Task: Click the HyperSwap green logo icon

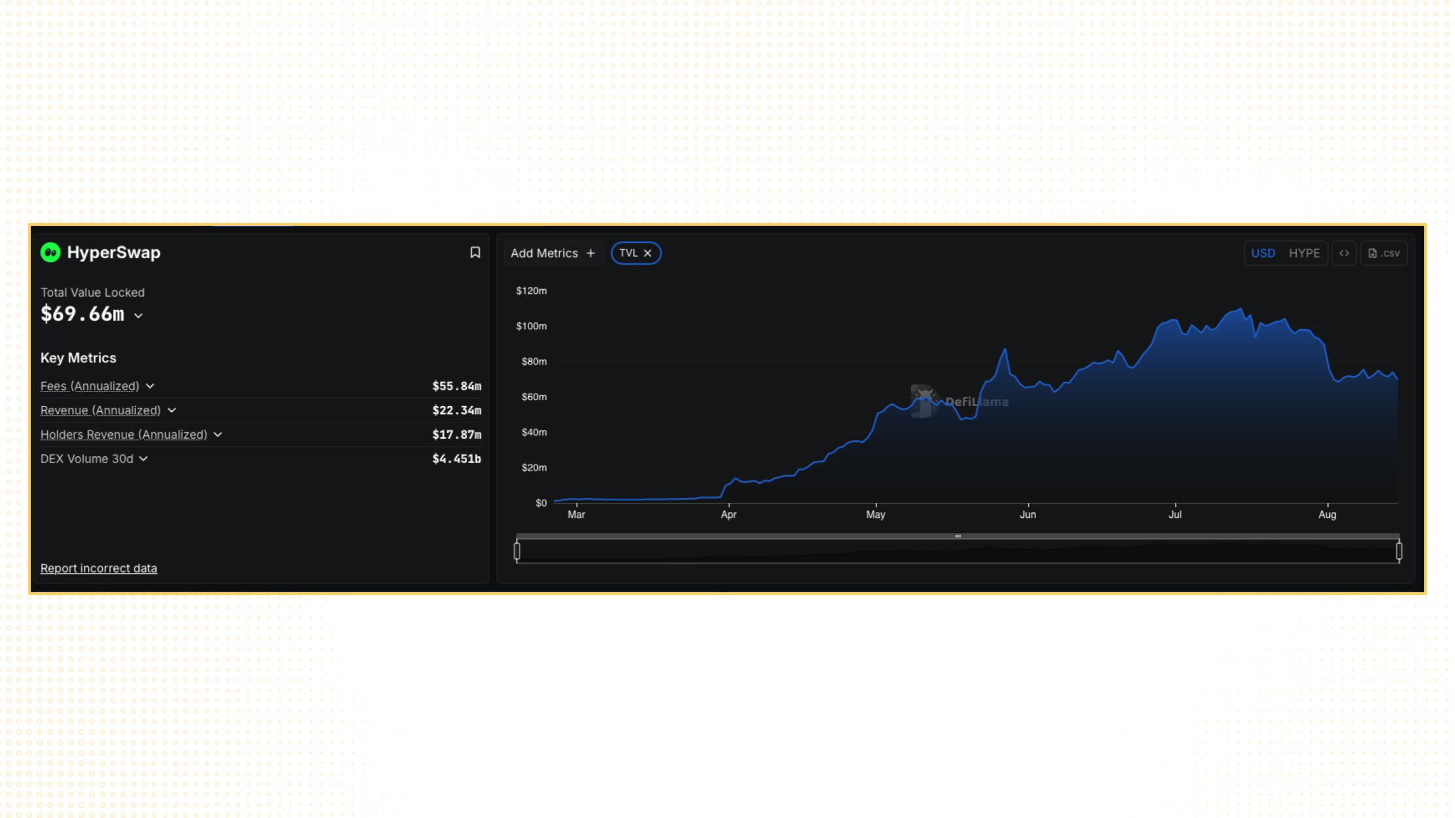Action: click(51, 252)
